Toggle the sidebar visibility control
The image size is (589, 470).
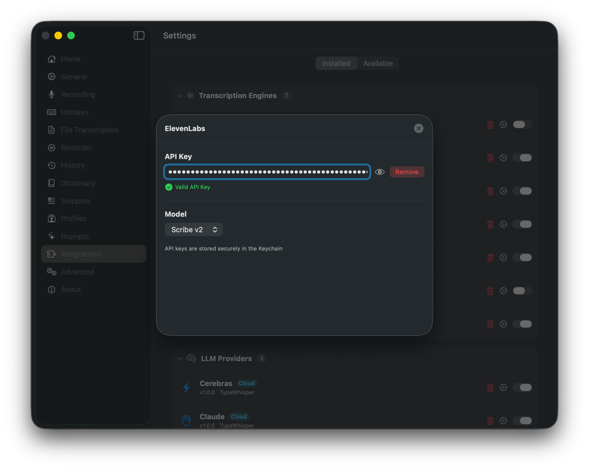click(x=139, y=35)
